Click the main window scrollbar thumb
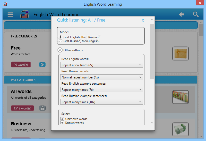 coord(201,30)
